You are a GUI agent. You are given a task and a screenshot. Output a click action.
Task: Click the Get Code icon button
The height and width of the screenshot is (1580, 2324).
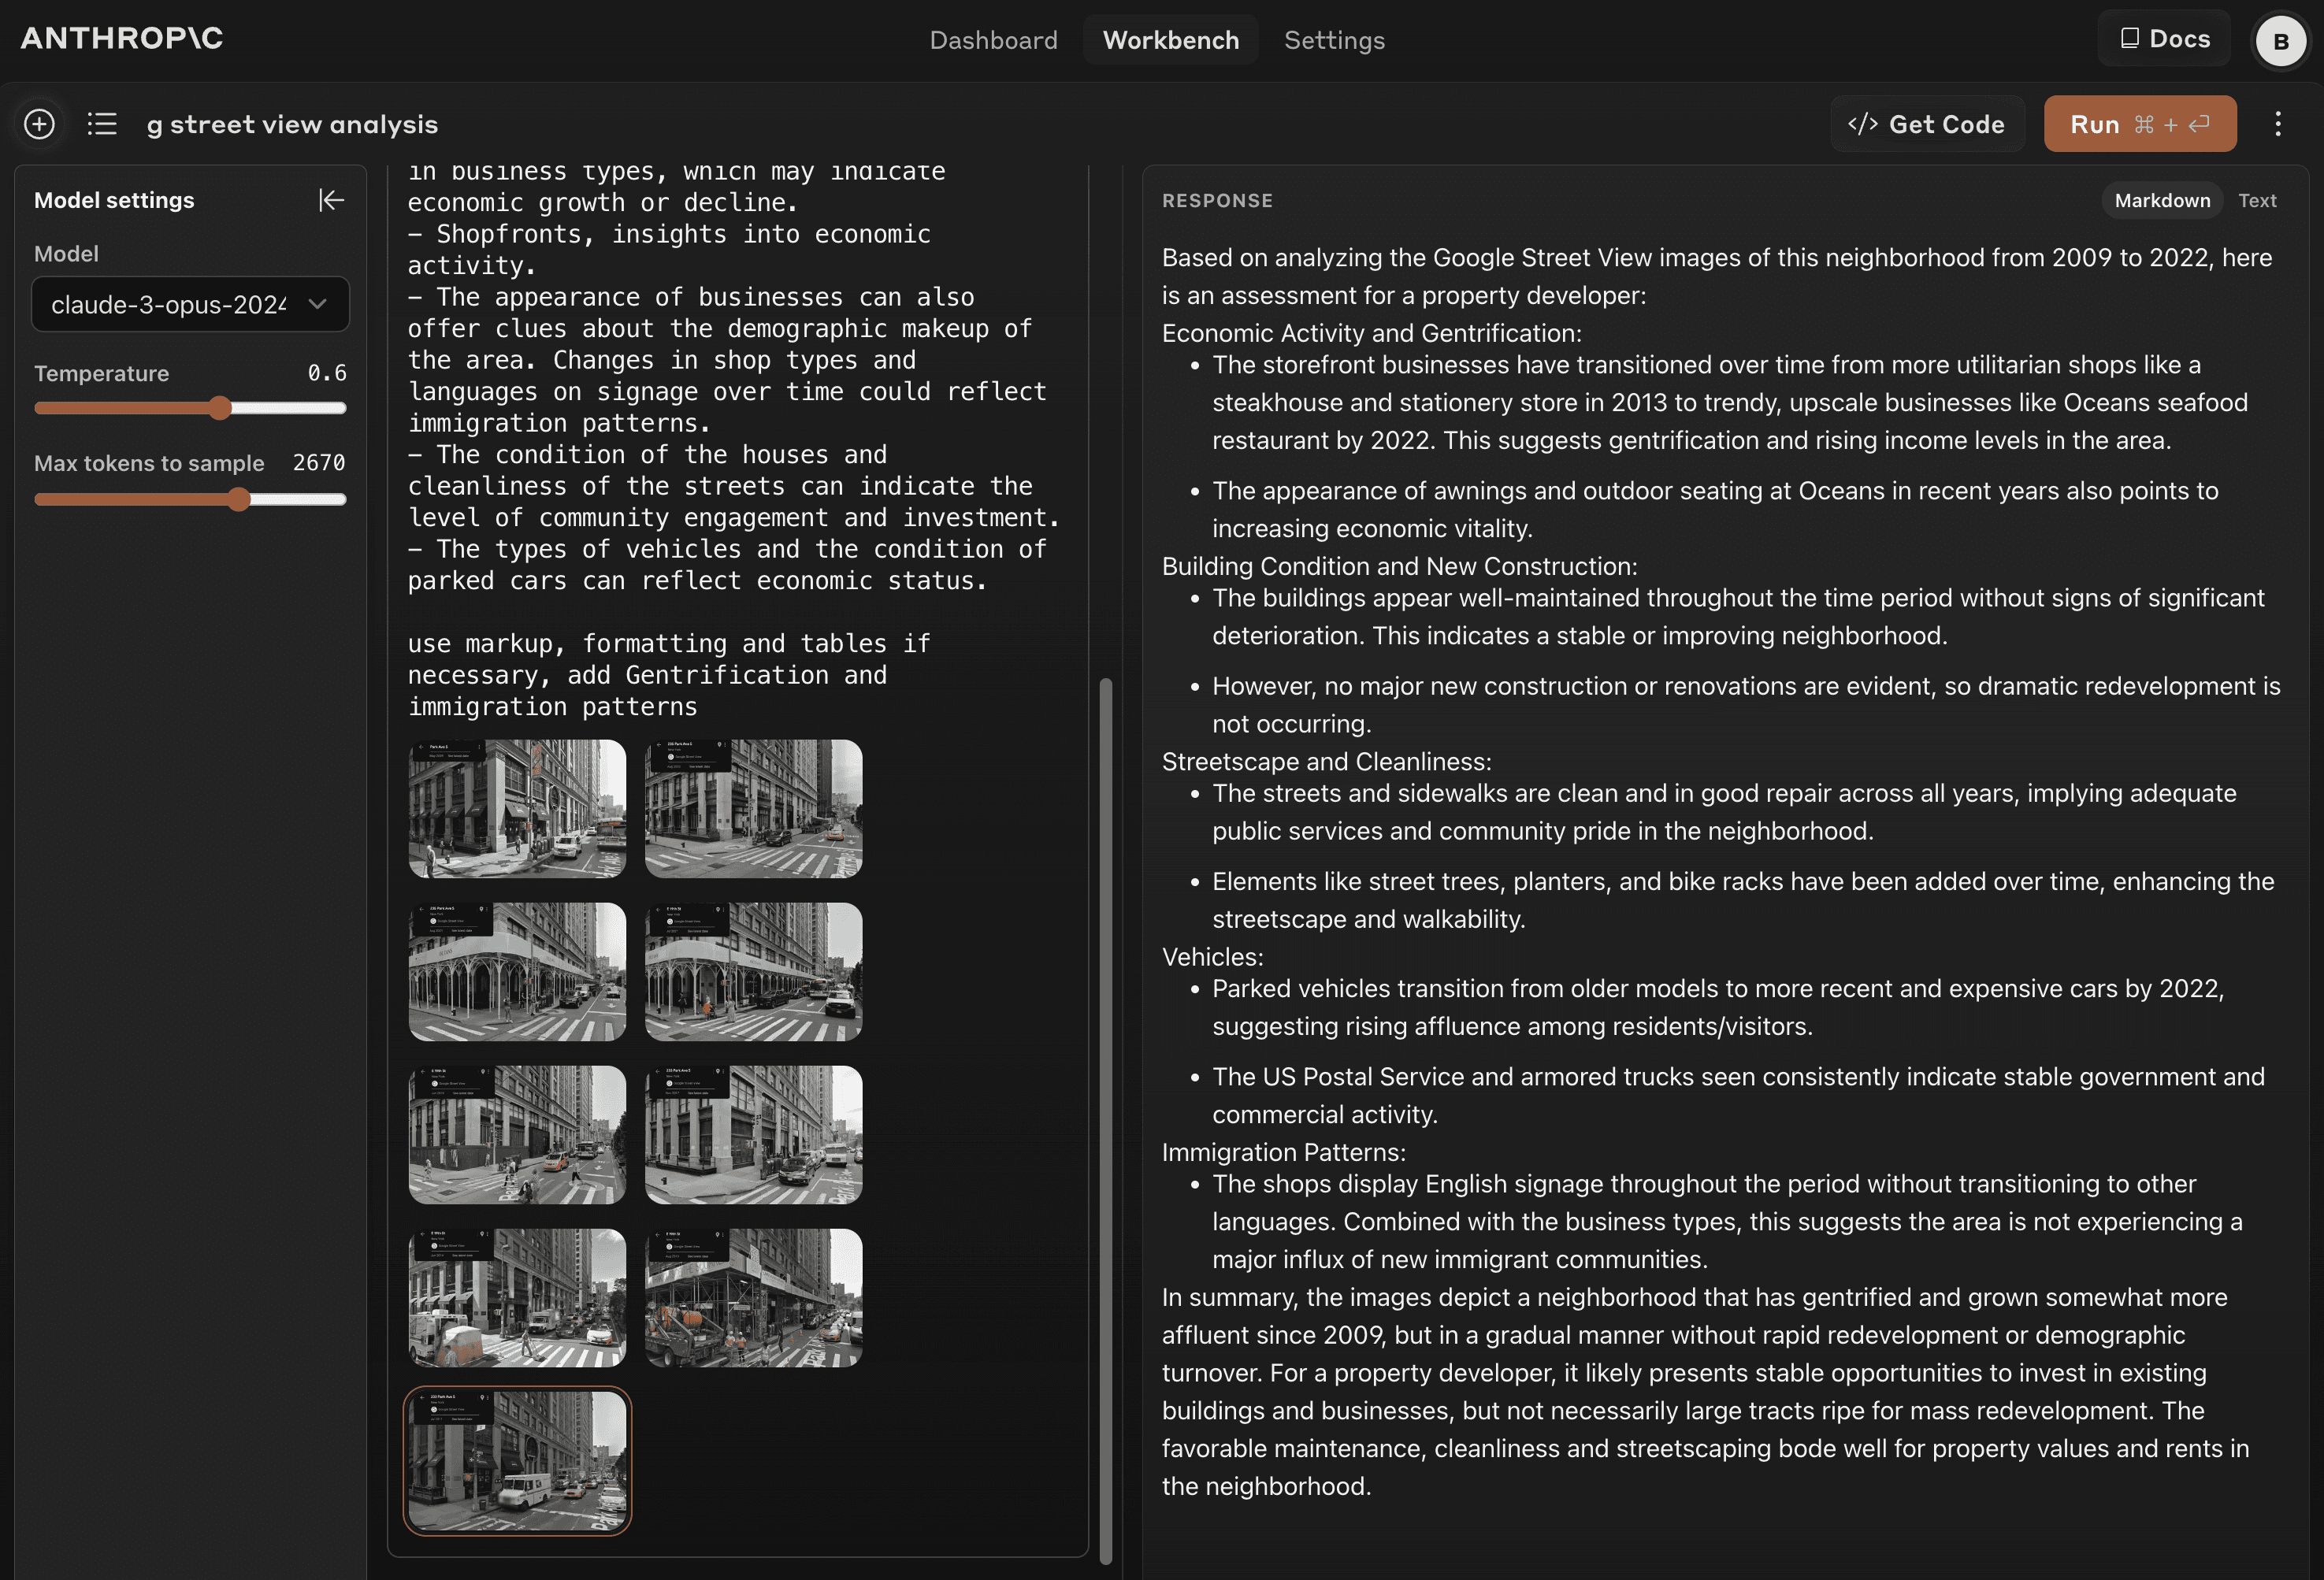pos(1927,124)
